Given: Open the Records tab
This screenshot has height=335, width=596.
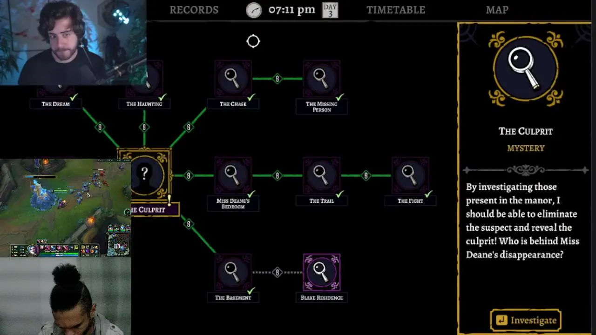Looking at the screenshot, I should click(x=194, y=10).
